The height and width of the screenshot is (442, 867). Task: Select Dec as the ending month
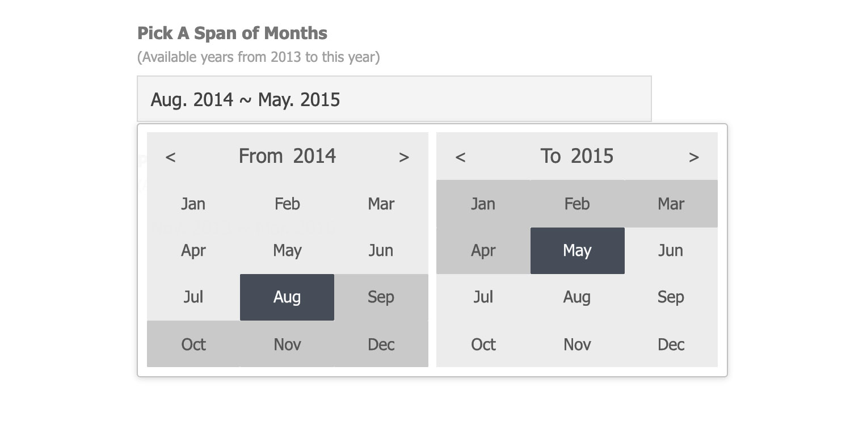point(671,344)
